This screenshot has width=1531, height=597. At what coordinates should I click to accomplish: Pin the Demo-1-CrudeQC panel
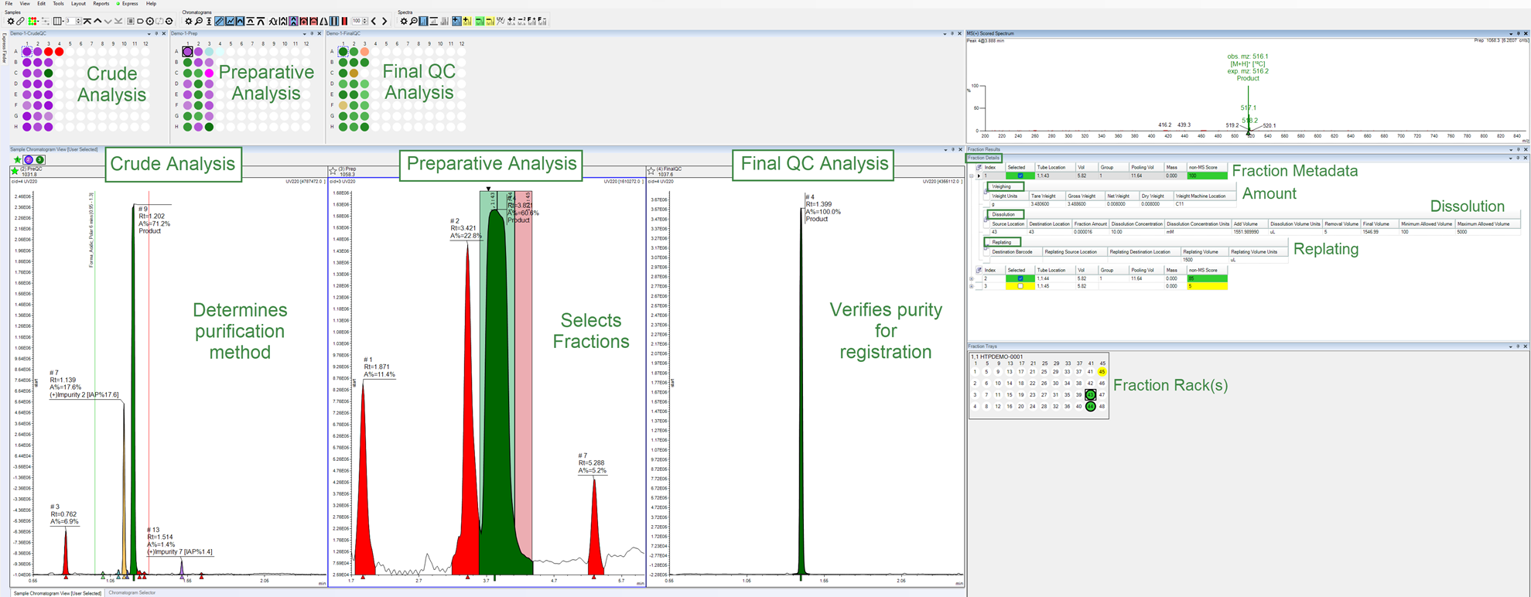pyautogui.click(x=156, y=33)
